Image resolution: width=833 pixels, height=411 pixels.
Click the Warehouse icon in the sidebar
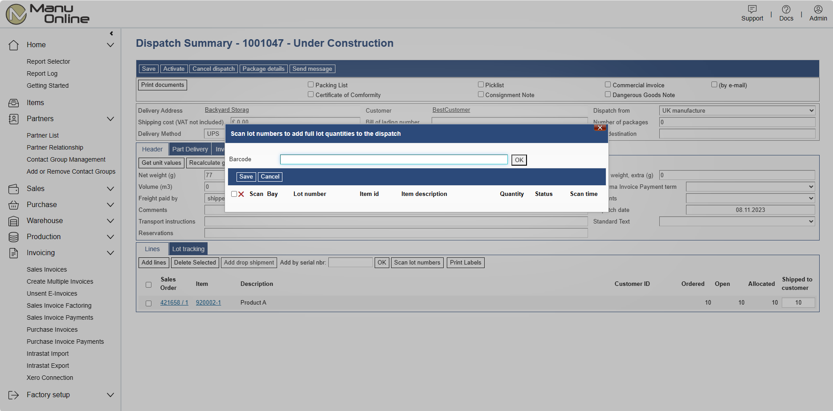coord(13,221)
